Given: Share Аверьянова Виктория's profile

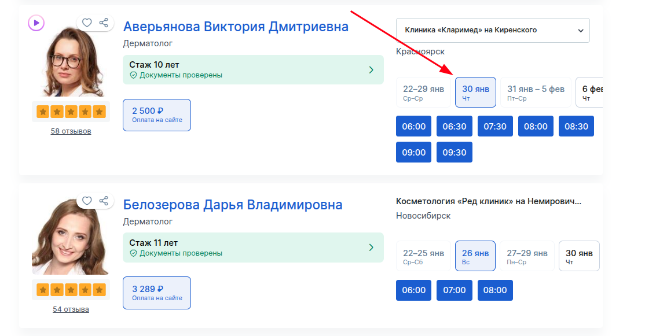Looking at the screenshot, I should tap(104, 23).
